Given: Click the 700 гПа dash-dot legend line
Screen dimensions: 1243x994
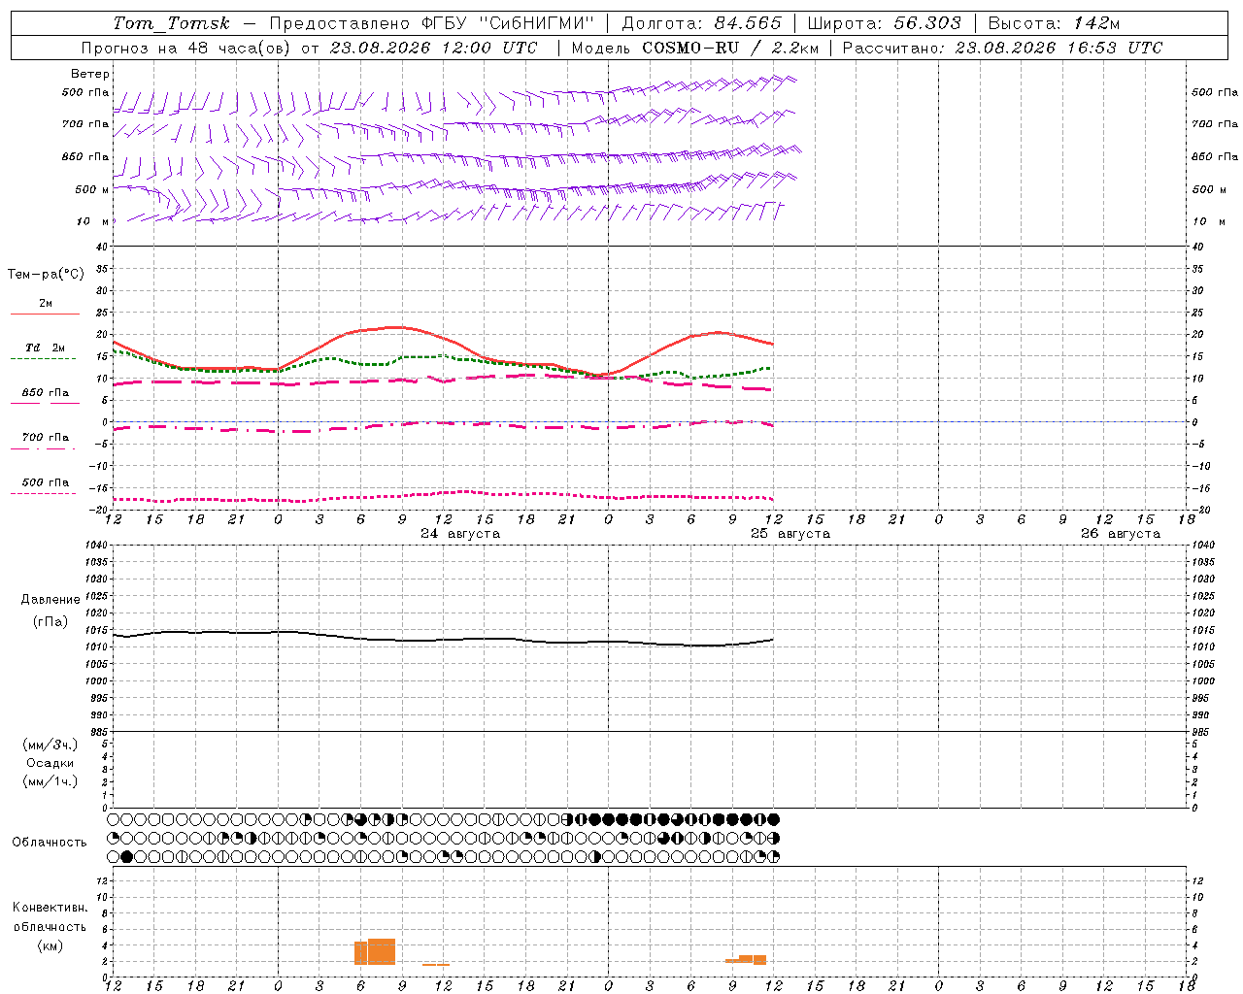Looking at the screenshot, I should [45, 448].
